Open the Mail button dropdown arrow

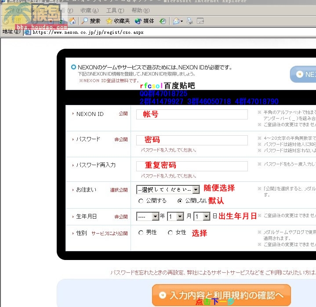pos(182,21)
